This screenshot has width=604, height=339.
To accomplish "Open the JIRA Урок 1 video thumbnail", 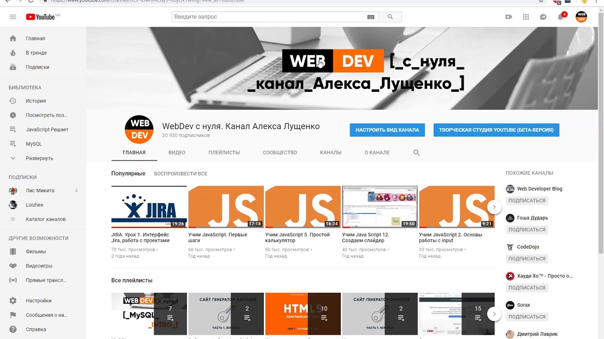I will tap(149, 207).
